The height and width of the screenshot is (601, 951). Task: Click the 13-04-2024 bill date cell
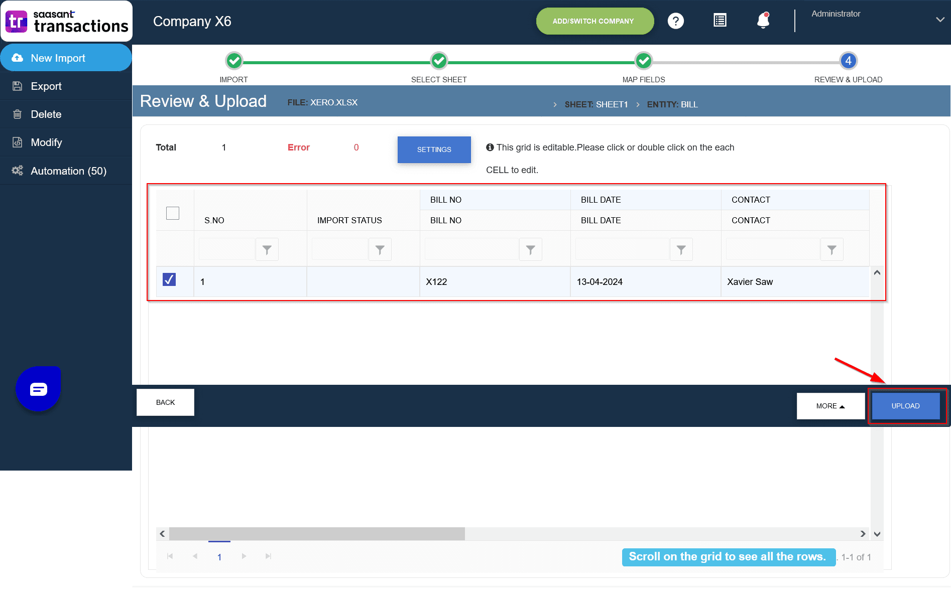[x=646, y=282]
